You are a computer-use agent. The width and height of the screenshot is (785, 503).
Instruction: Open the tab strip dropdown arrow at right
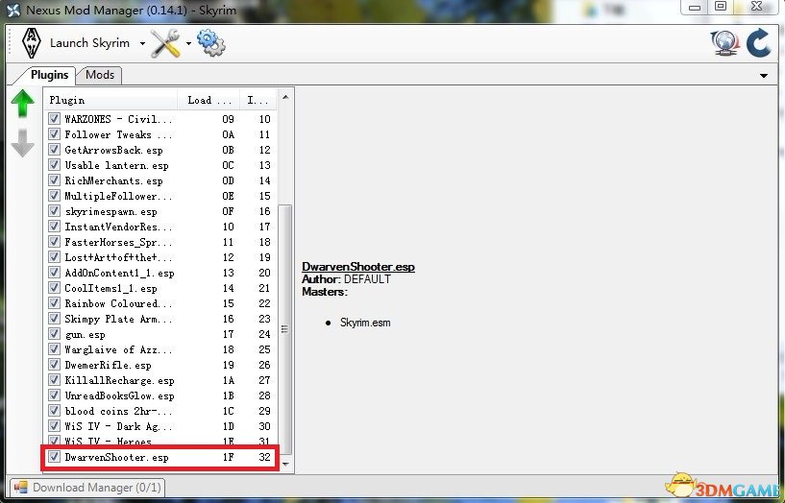pyautogui.click(x=764, y=76)
